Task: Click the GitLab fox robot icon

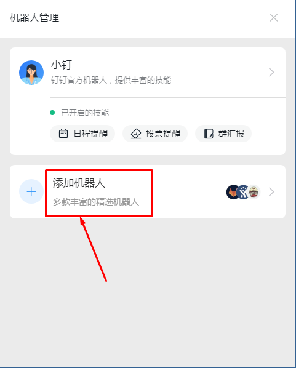Action: click(233, 192)
